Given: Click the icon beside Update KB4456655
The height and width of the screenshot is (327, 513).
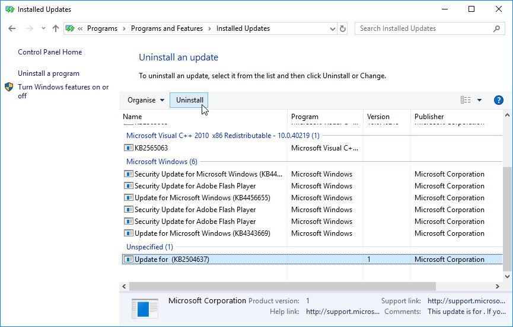Looking at the screenshot, I should (129, 198).
